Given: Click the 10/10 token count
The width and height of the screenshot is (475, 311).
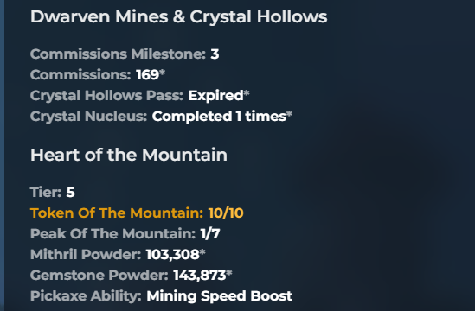Looking at the screenshot, I should point(226,213).
